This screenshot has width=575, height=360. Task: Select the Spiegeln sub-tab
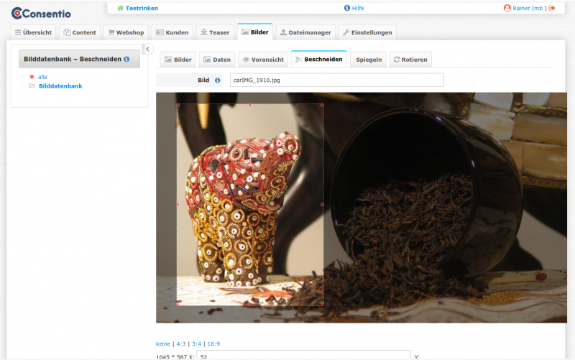[369, 60]
